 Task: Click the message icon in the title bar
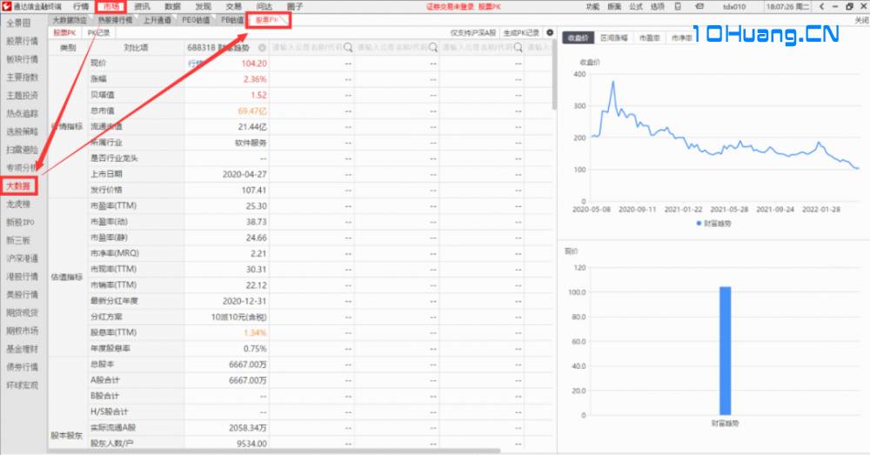click(699, 6)
